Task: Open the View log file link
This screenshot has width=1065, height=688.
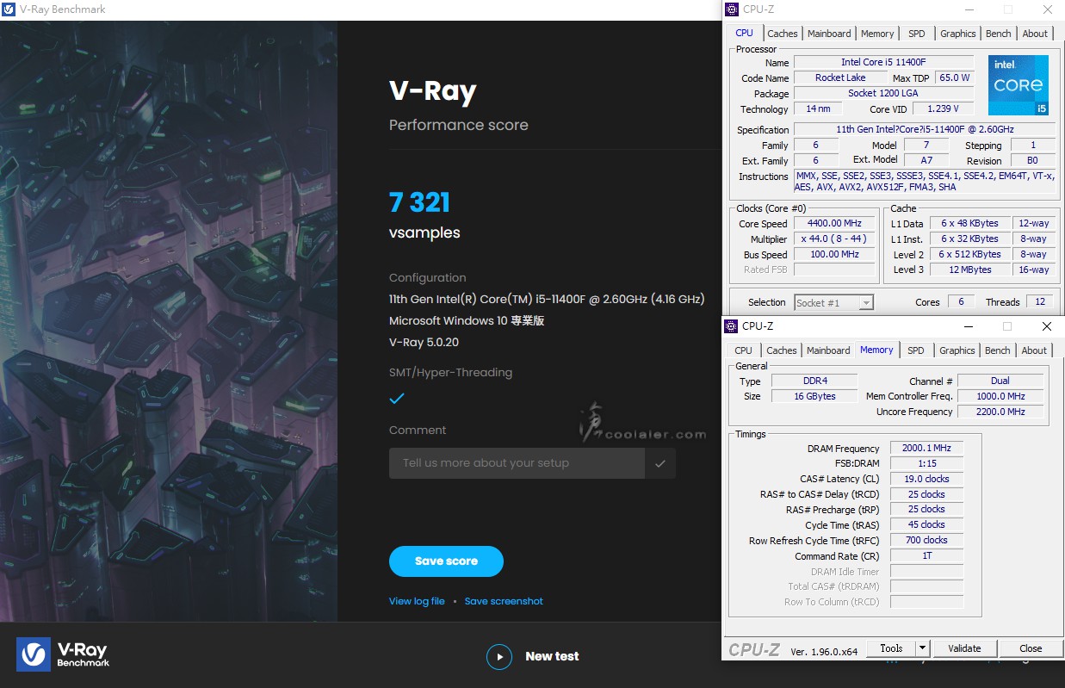Action: pyautogui.click(x=417, y=601)
